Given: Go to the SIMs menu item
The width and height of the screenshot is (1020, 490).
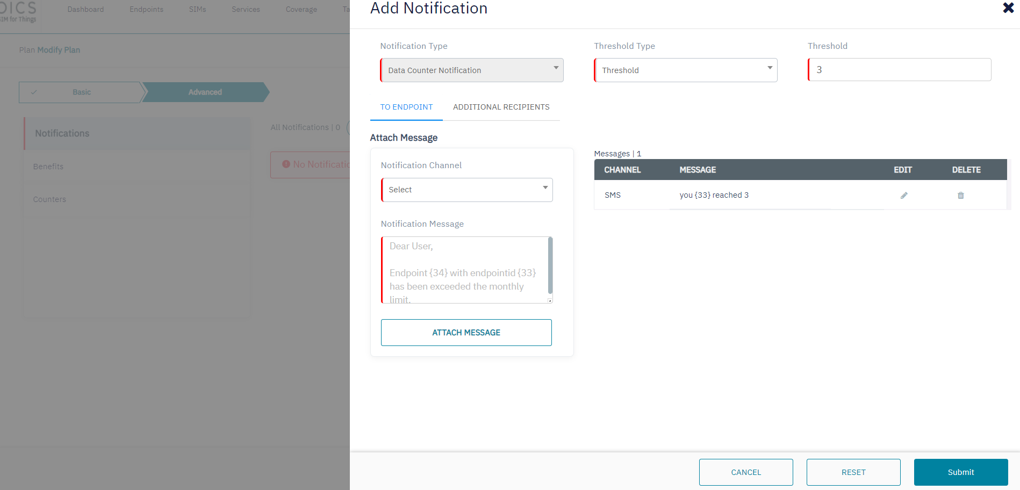Looking at the screenshot, I should click(x=197, y=10).
